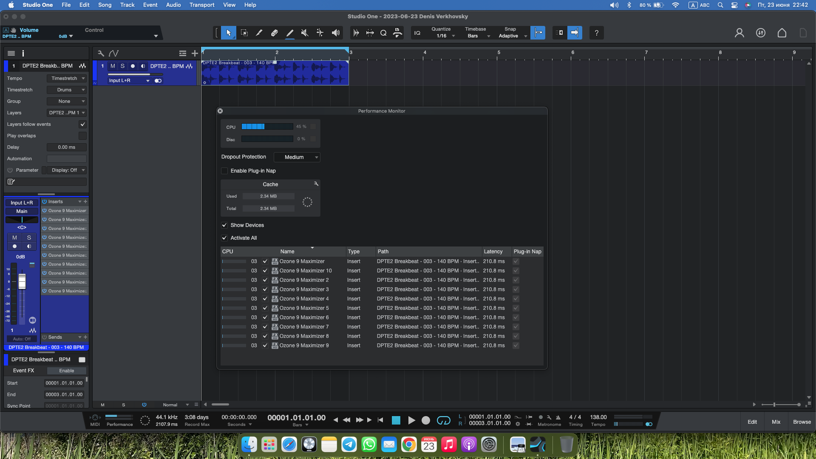Screen dimensions: 816x459
Task: Open the Tempo Timestretch dropdown
Action: 67,78
